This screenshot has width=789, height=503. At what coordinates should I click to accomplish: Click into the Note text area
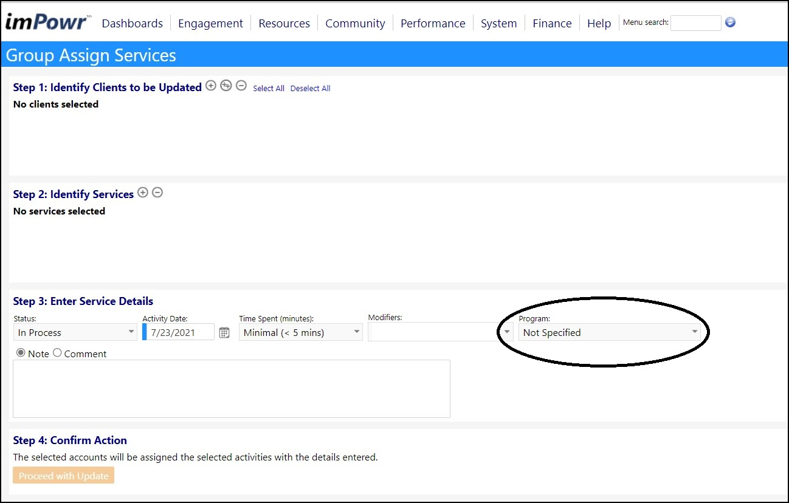(x=232, y=389)
